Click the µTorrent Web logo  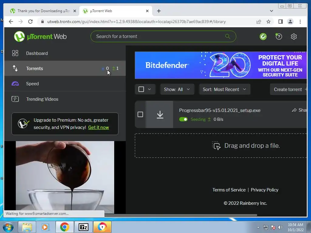click(x=40, y=36)
